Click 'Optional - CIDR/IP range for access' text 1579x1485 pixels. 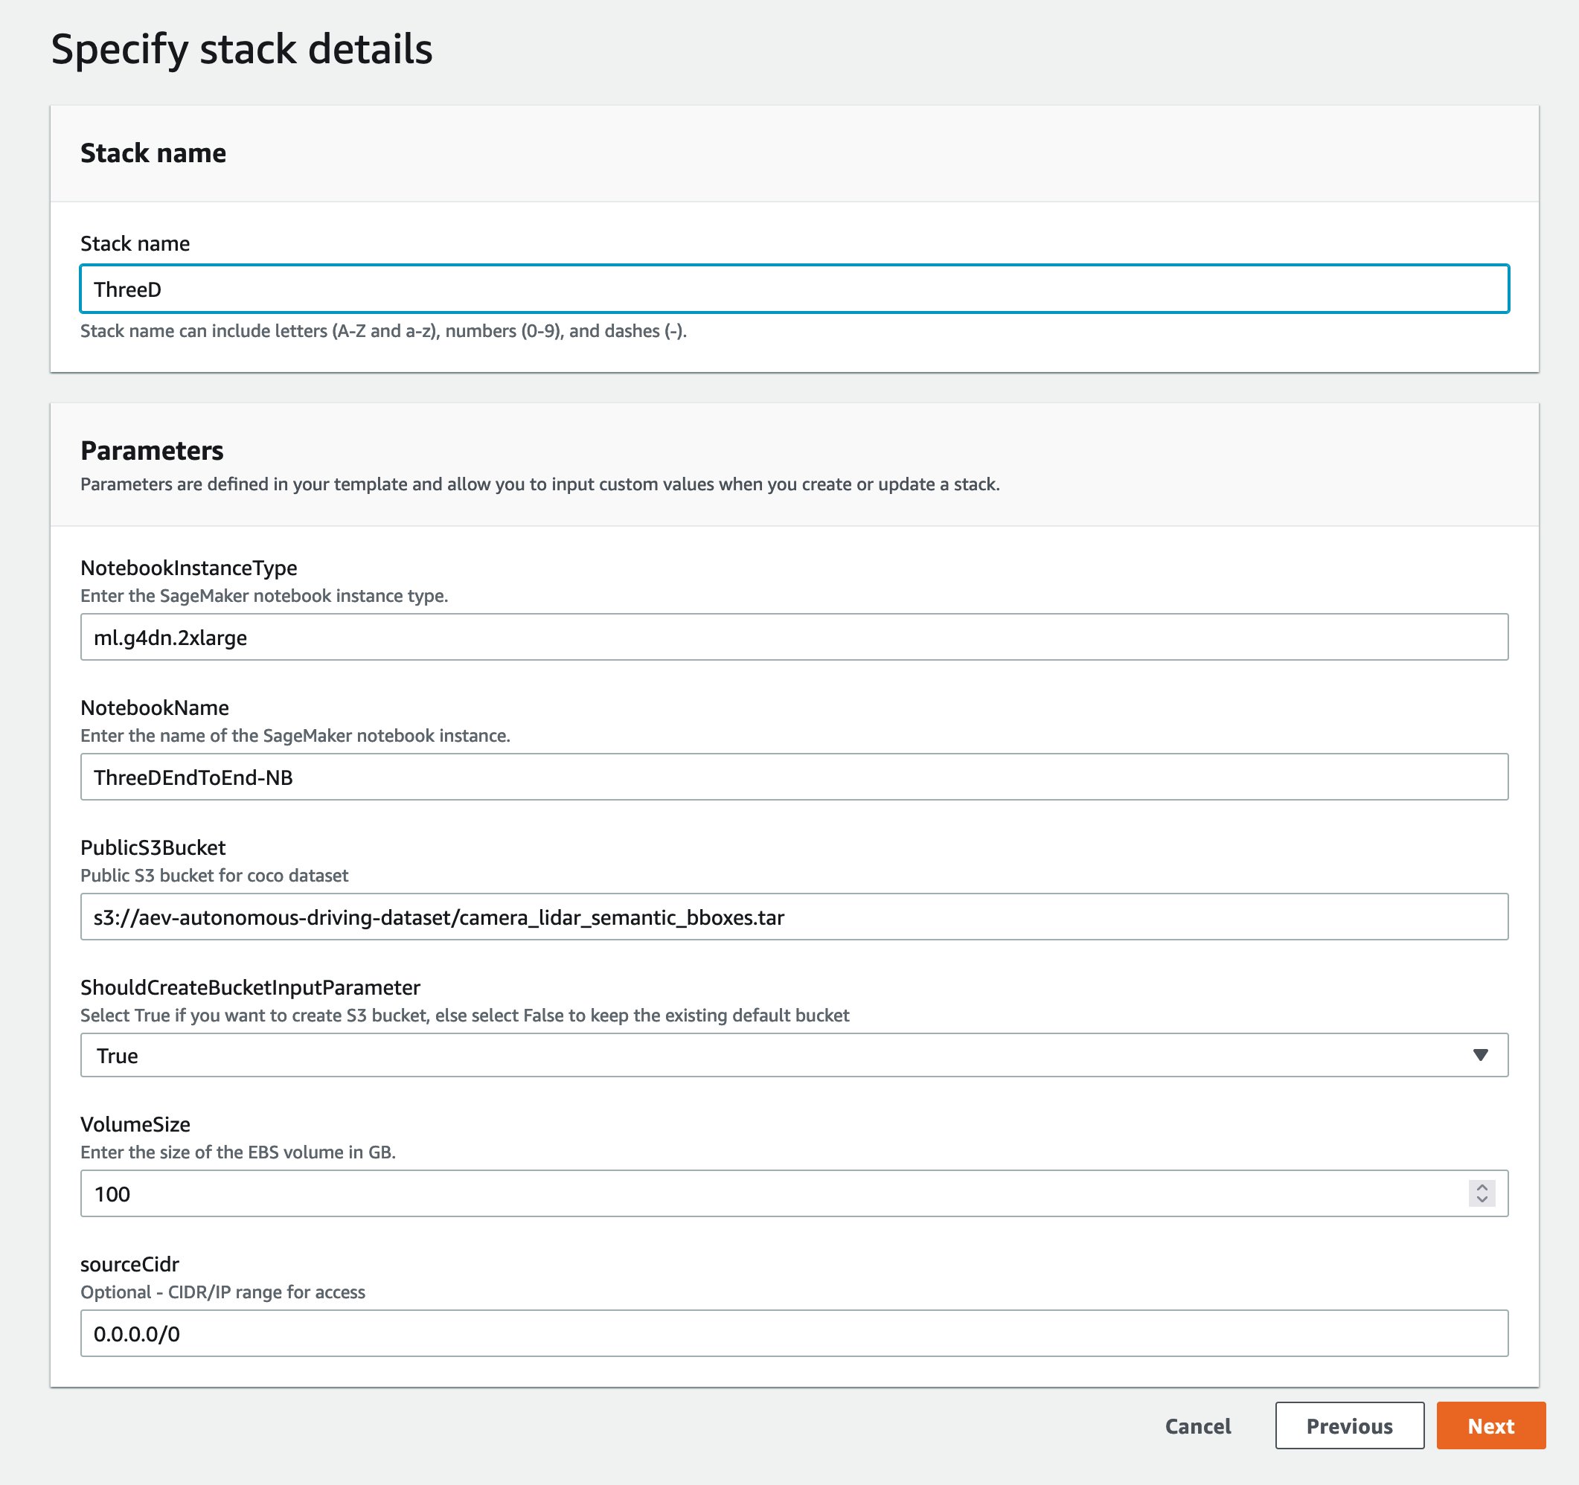tap(223, 1292)
